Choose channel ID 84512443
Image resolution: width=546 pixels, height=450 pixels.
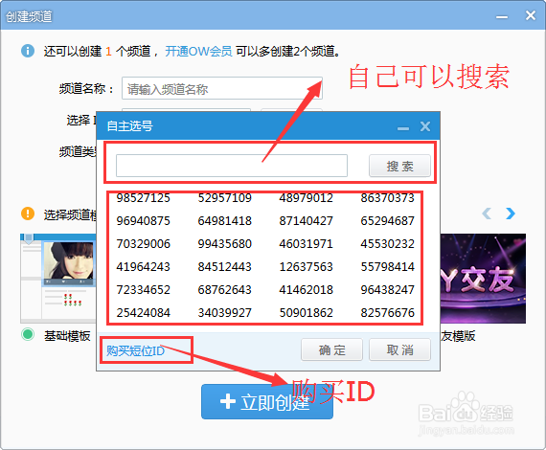click(x=224, y=266)
